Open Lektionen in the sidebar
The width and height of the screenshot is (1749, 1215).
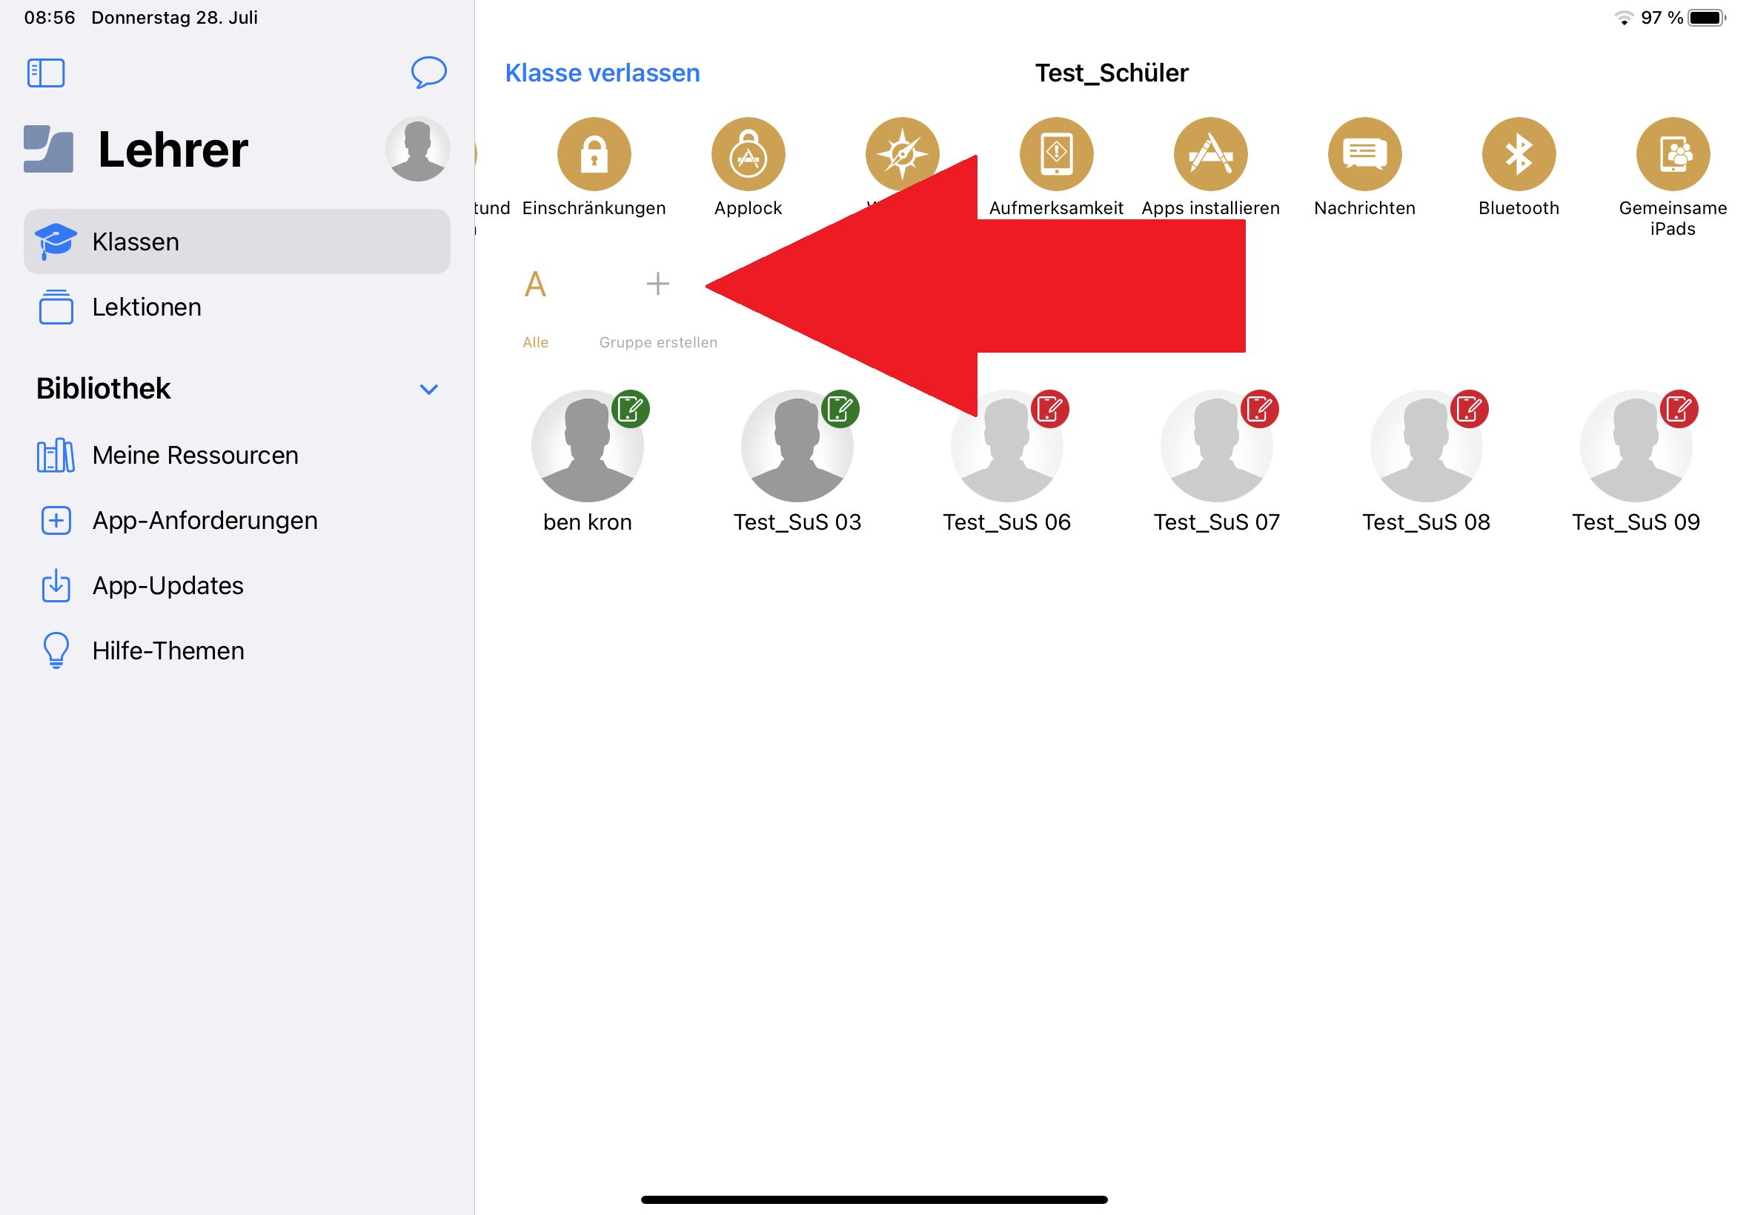(237, 307)
